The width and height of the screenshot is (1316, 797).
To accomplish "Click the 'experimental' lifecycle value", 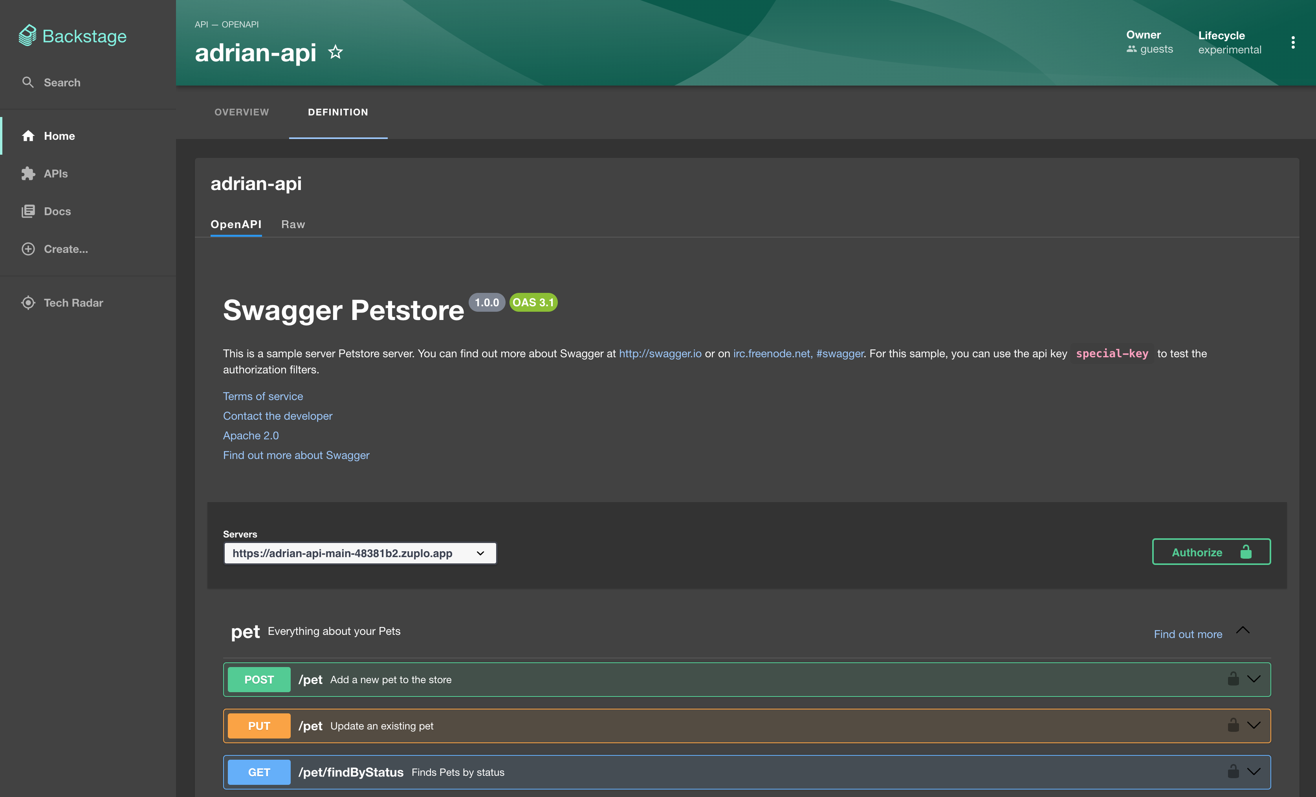I will click(1230, 49).
